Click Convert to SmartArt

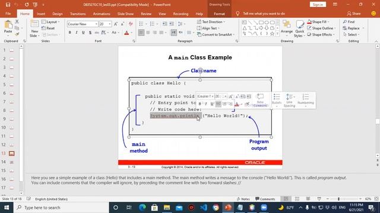click(216, 34)
